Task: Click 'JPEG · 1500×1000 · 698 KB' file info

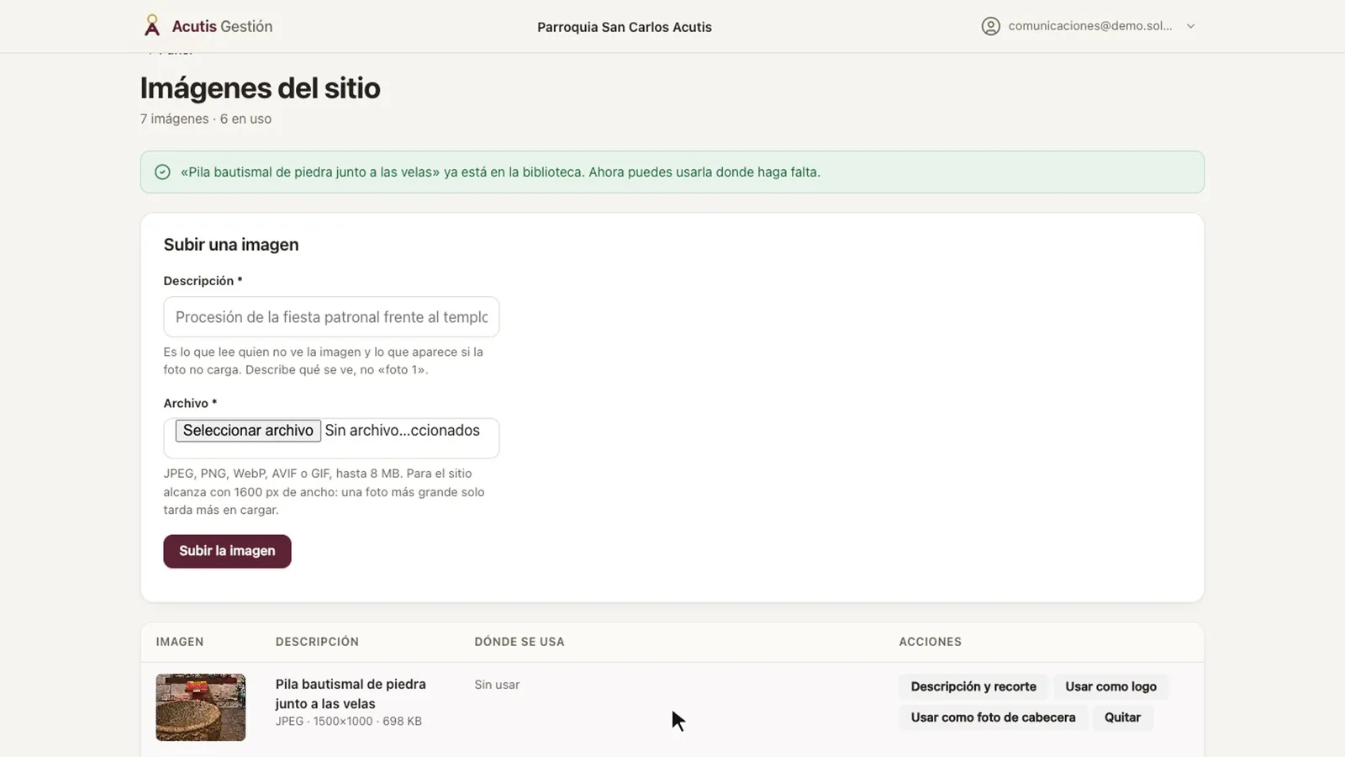Action: [x=349, y=722]
